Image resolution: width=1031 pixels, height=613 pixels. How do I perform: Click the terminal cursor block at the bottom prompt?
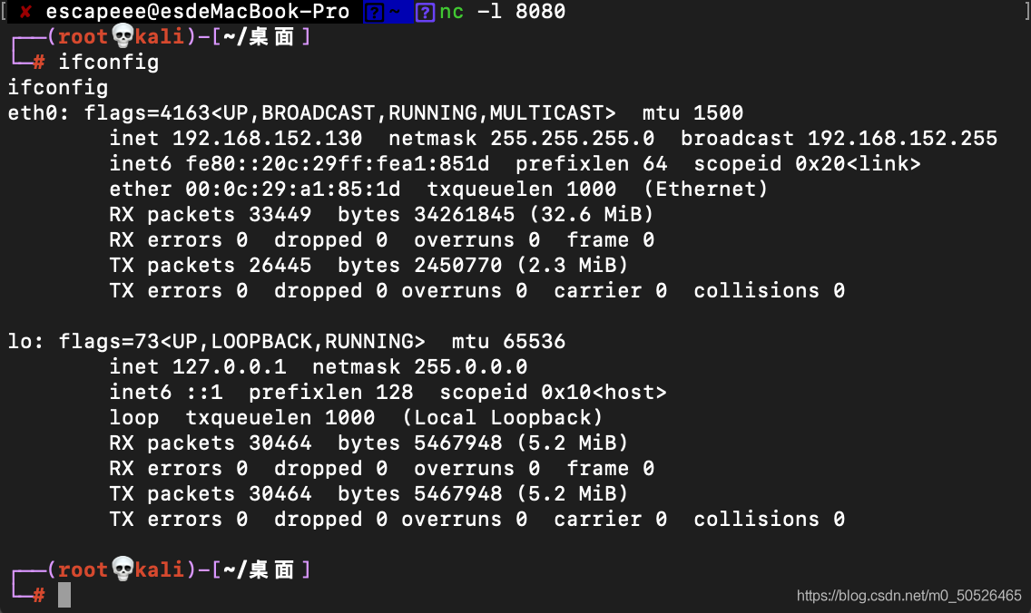pyautogui.click(x=64, y=595)
